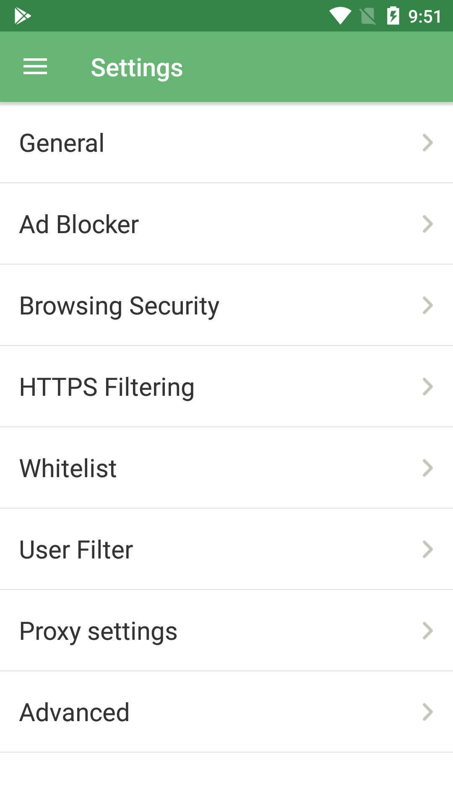
Task: Tap the Play Store status bar icon
Action: [x=22, y=16]
